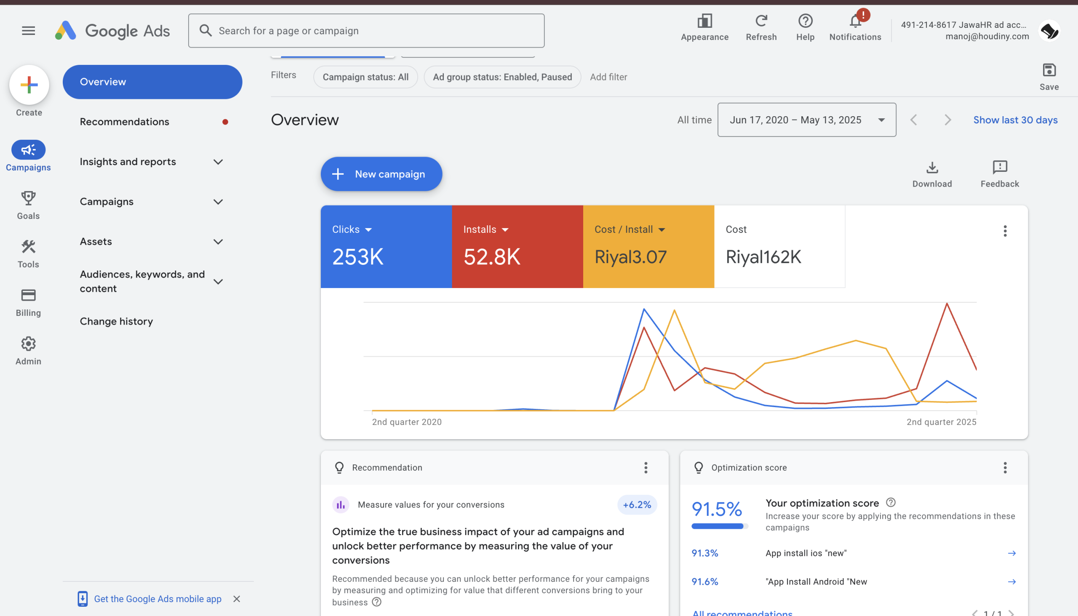Click the New campaign button
The width and height of the screenshot is (1078, 616).
381,174
